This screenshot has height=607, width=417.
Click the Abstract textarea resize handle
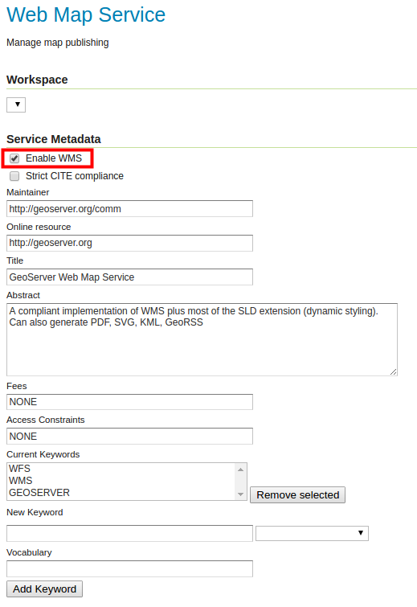pyautogui.click(x=394, y=372)
